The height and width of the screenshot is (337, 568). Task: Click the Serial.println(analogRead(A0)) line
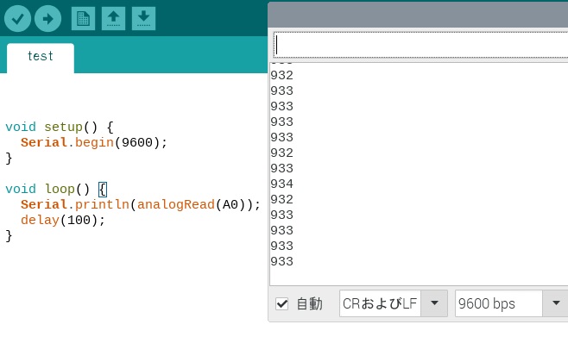click(141, 204)
